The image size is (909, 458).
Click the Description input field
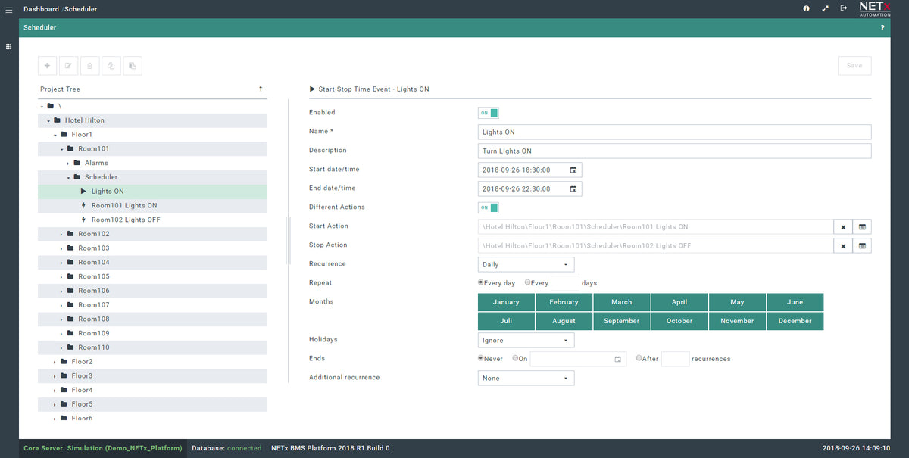[x=675, y=151]
